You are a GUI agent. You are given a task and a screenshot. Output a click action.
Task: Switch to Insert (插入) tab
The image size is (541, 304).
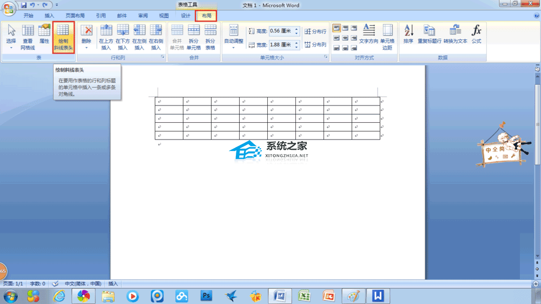click(x=49, y=16)
